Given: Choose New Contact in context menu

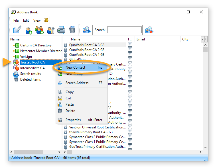Looking at the screenshot, I should pyautogui.click(x=82, y=67).
